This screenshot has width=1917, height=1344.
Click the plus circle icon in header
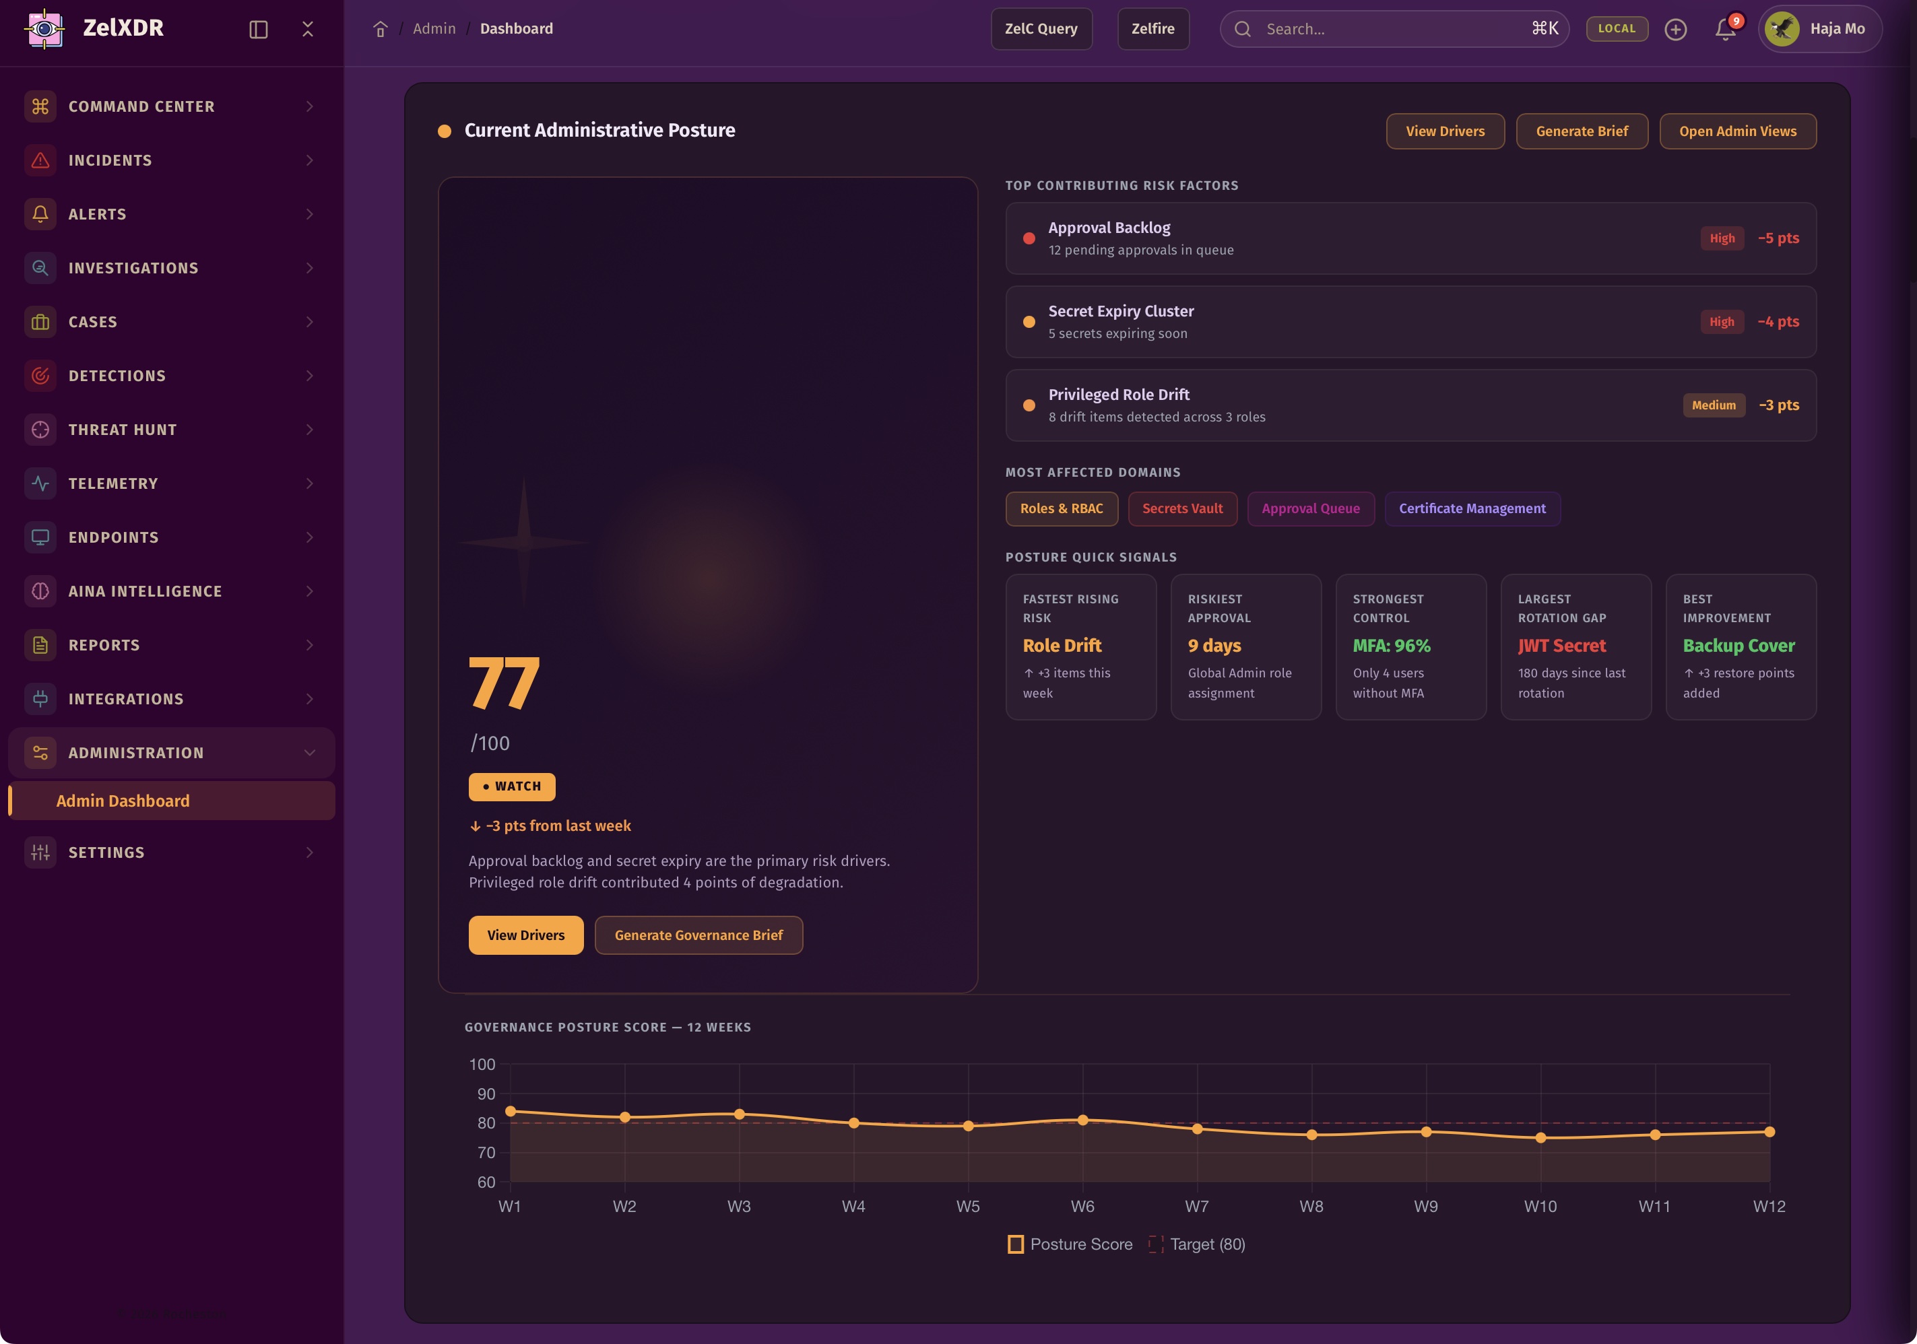click(x=1675, y=29)
